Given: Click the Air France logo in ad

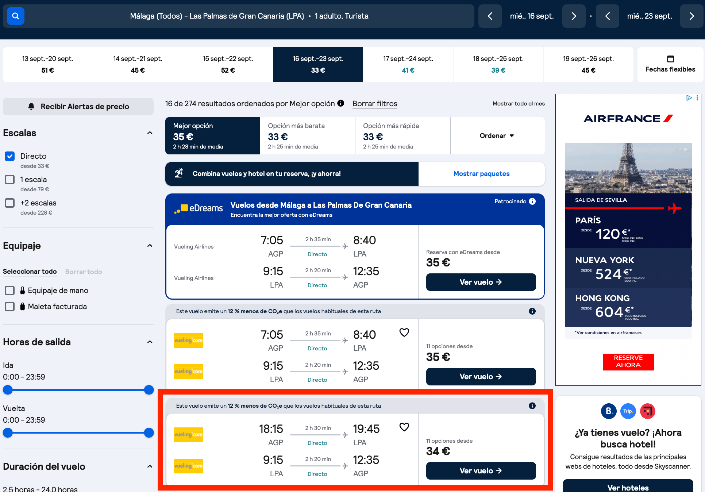Looking at the screenshot, I should pos(628,119).
